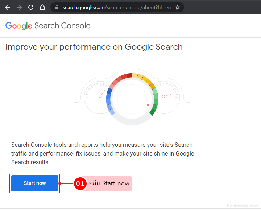Viewport: 261px width, 211px height.
Task: Click the browser back arrow
Action: (8, 7)
